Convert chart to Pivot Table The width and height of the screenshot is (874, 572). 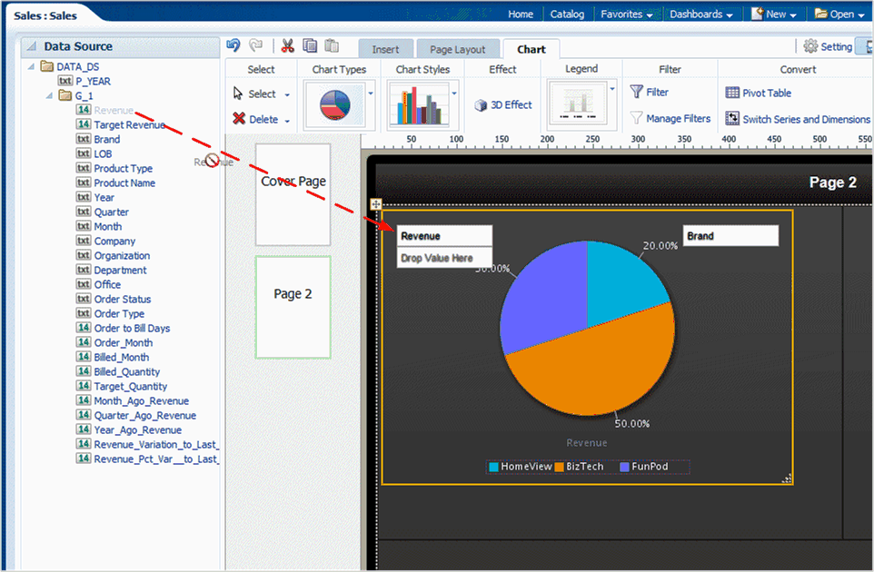tap(758, 93)
